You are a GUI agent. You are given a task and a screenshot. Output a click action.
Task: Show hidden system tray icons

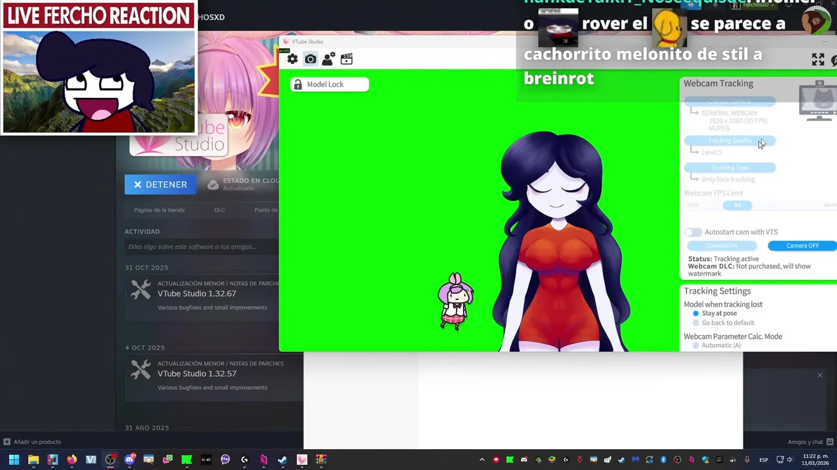pos(482,460)
